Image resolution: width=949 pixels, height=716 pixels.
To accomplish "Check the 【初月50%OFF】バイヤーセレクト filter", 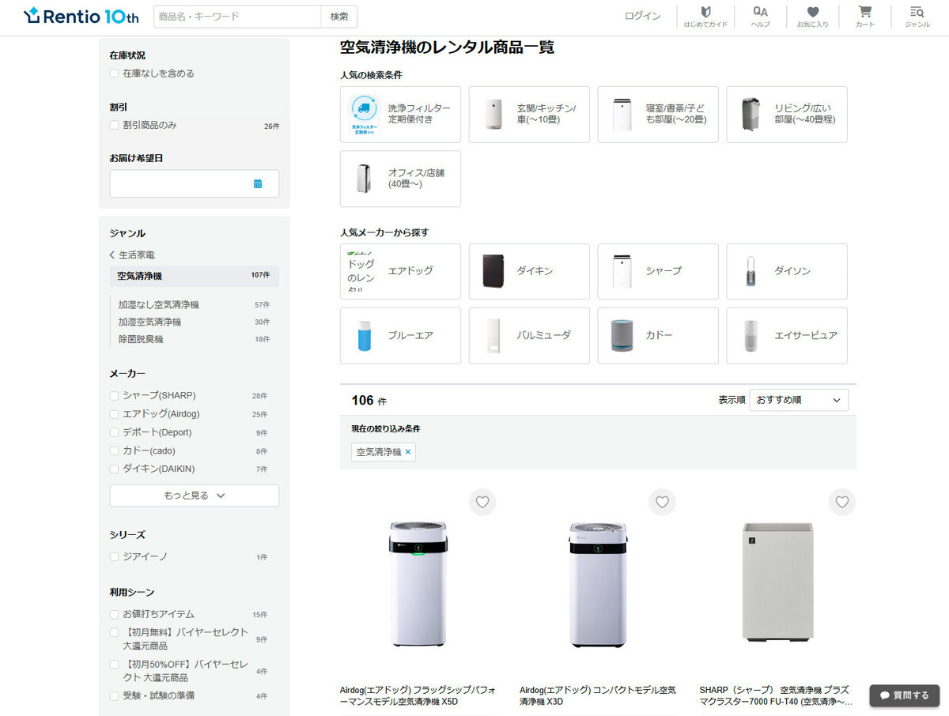I will coord(115,665).
